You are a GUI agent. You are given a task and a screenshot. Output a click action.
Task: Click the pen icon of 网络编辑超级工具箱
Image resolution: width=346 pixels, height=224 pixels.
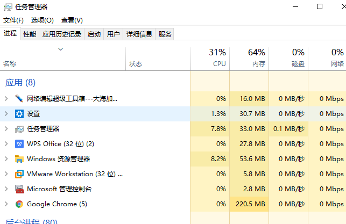coord(19,98)
